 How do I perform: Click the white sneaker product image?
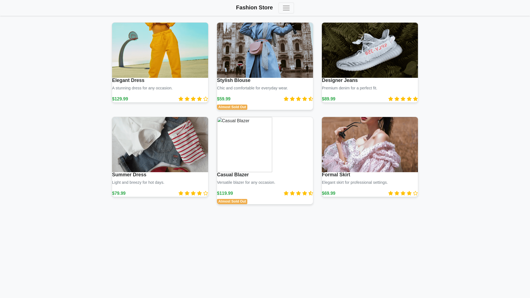[x=370, y=50]
